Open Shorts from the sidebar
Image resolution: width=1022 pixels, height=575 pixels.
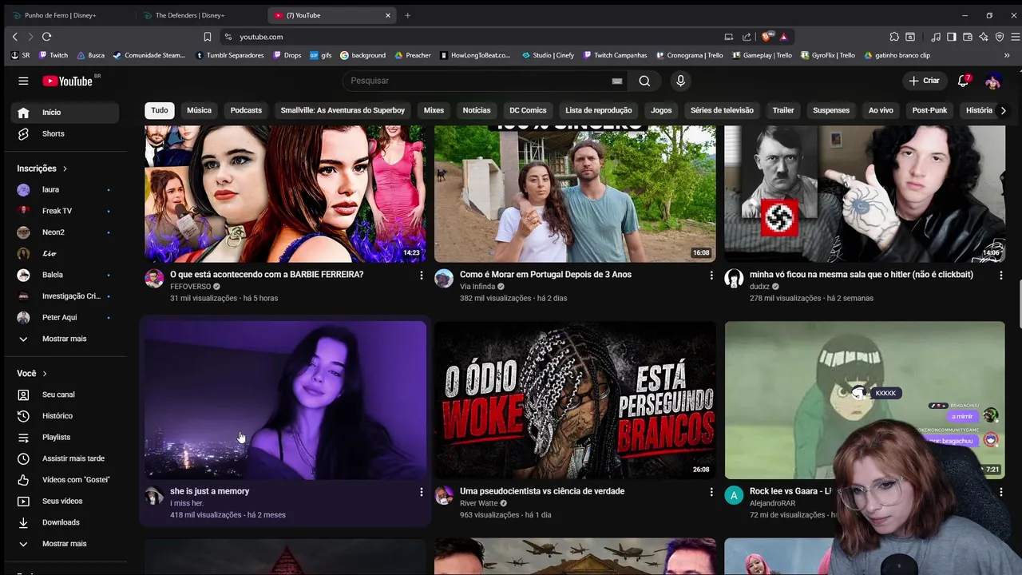(65, 133)
